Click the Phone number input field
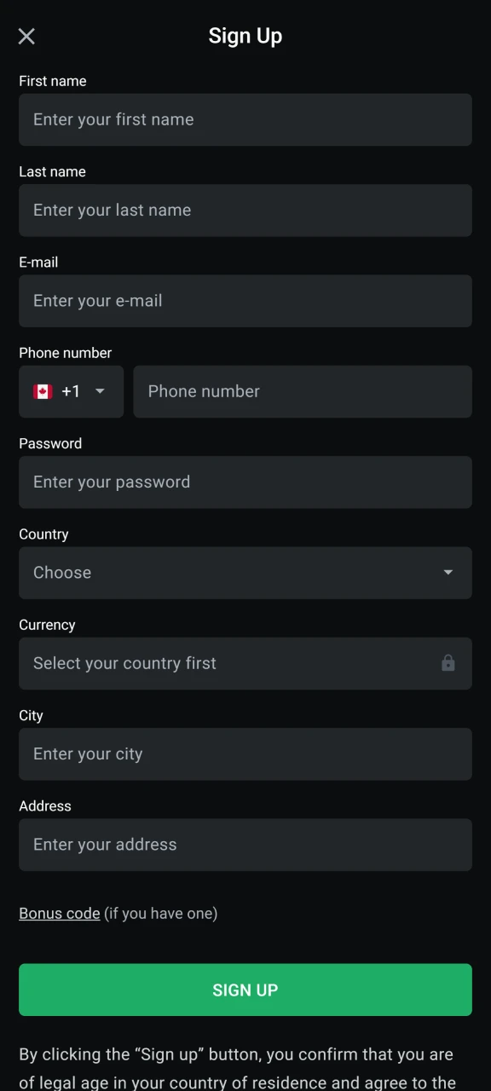The image size is (491, 1091). click(303, 391)
